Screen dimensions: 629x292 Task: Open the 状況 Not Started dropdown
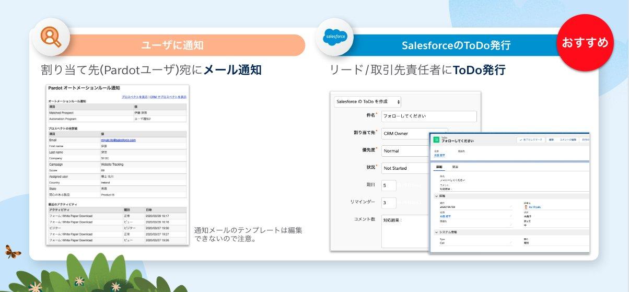(405, 168)
